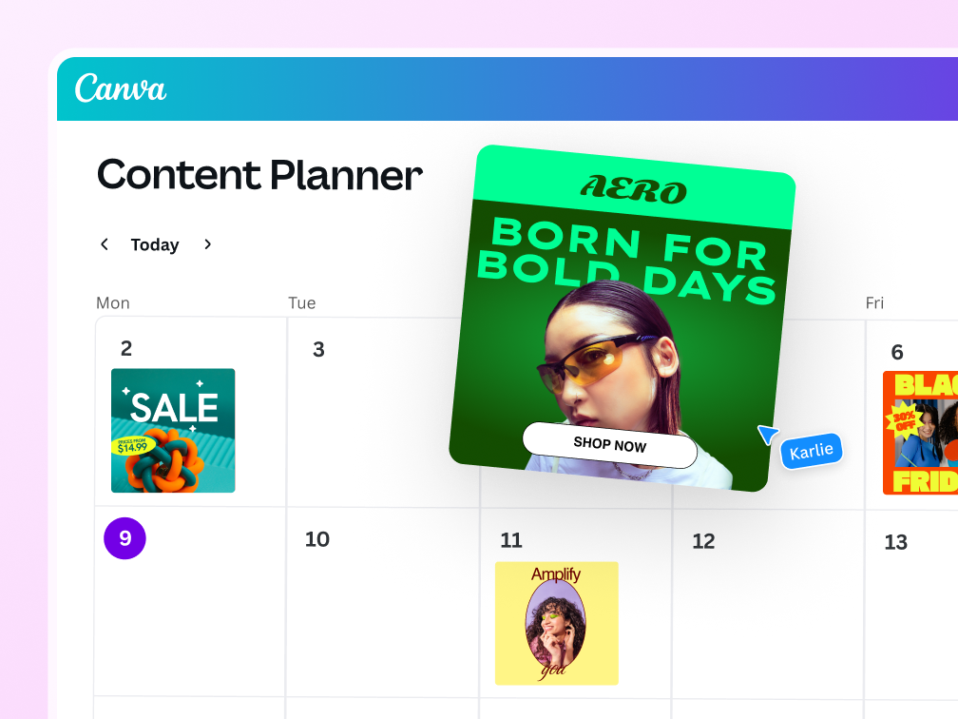Open the Amplify post thumbnail
Image resolution: width=958 pixels, height=719 pixels.
coord(556,623)
